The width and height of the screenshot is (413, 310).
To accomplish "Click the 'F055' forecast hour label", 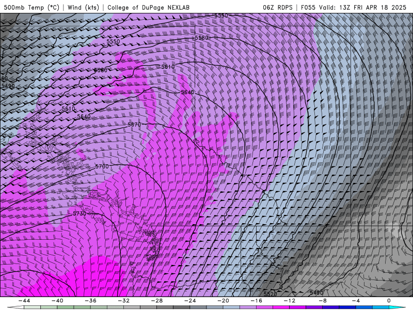I will pos(308,7).
